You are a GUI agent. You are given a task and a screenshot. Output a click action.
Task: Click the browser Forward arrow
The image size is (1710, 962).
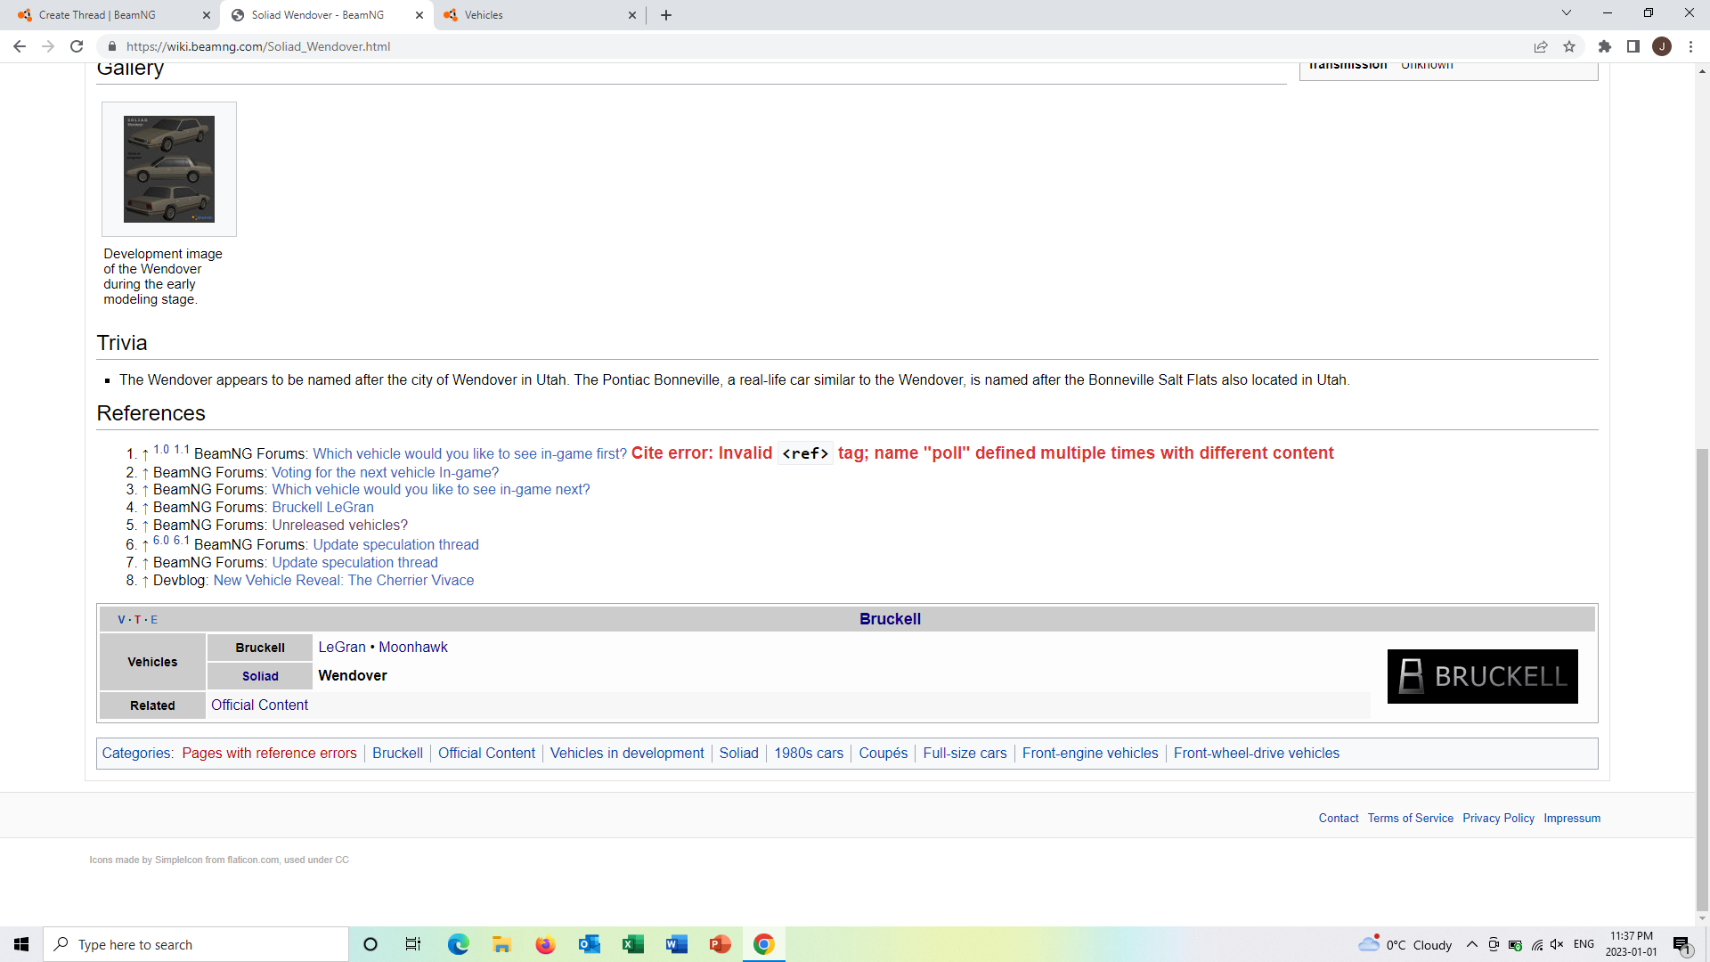tap(48, 46)
